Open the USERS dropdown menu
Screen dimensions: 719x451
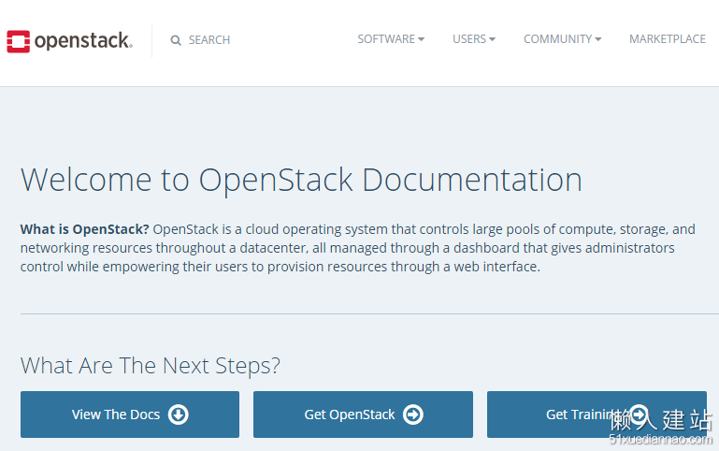click(x=474, y=39)
